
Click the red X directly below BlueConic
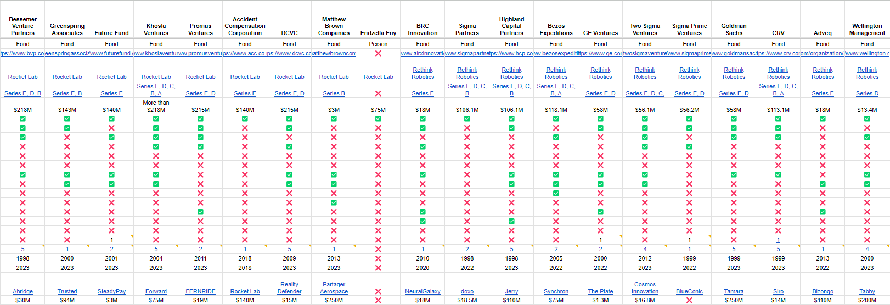click(x=689, y=300)
